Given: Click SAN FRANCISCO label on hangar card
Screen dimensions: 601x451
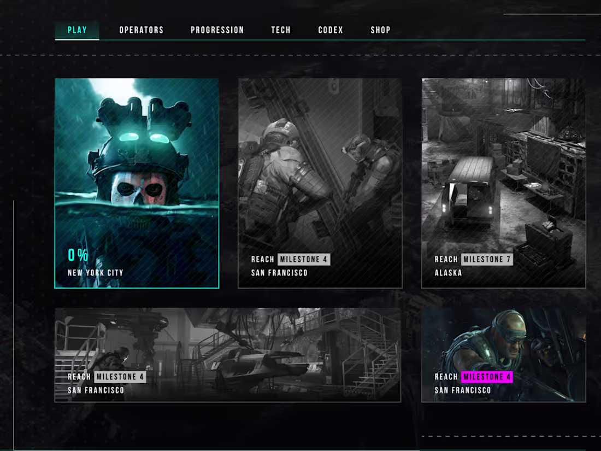Looking at the screenshot, I should tap(96, 390).
